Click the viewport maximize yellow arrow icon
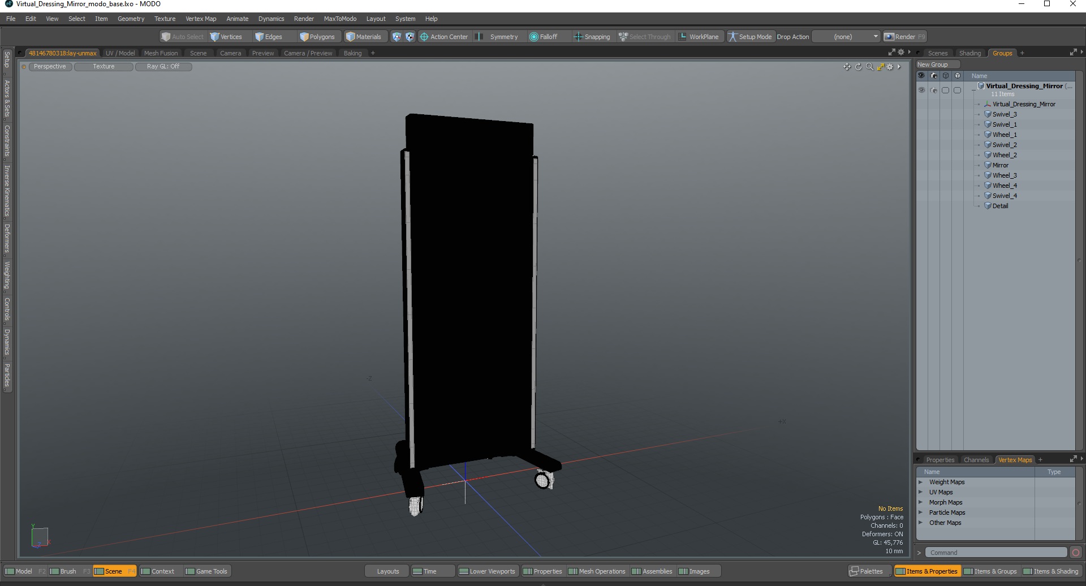The image size is (1086, 586). pyautogui.click(x=880, y=67)
